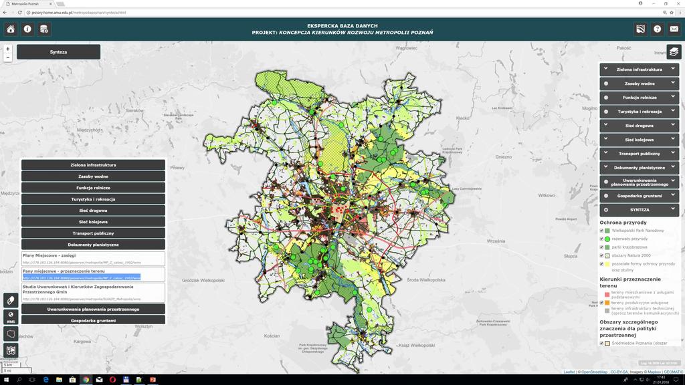Go back in the browser
The image size is (685, 385).
coord(5,13)
